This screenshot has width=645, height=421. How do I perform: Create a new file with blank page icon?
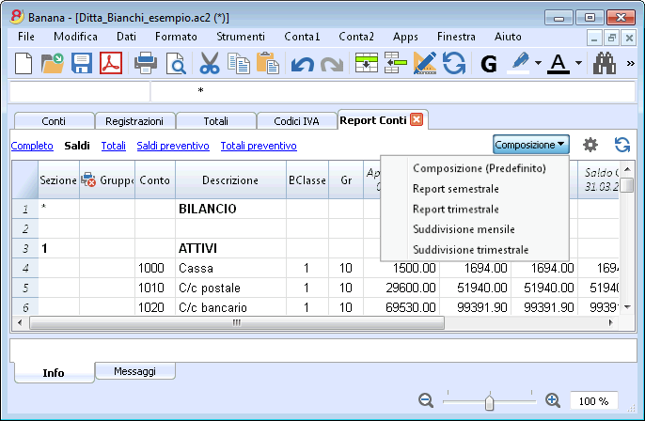(24, 64)
